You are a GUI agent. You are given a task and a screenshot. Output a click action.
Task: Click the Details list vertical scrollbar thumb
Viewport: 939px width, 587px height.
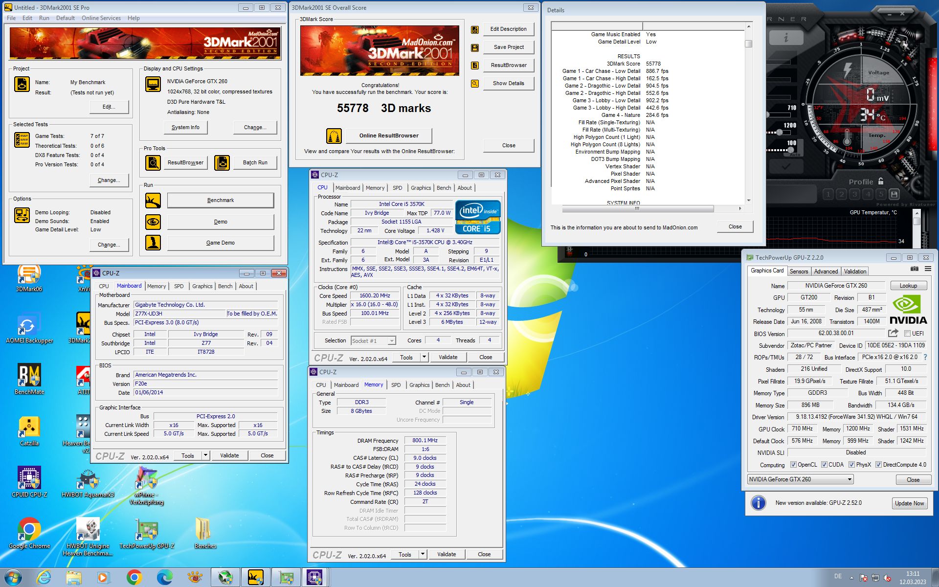pyautogui.click(x=748, y=44)
